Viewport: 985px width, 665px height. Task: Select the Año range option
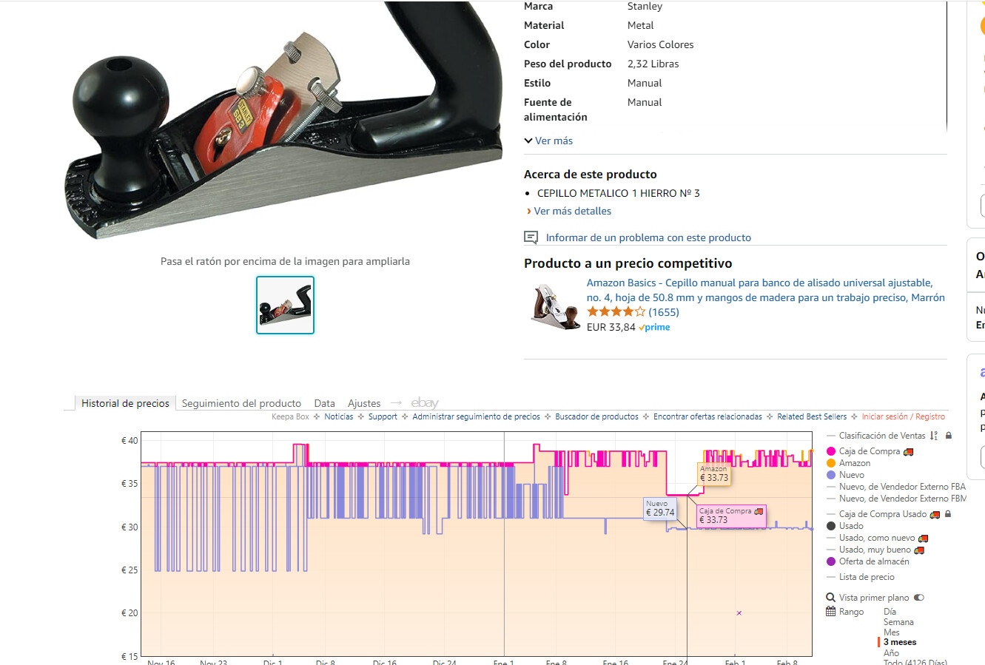tap(891, 653)
